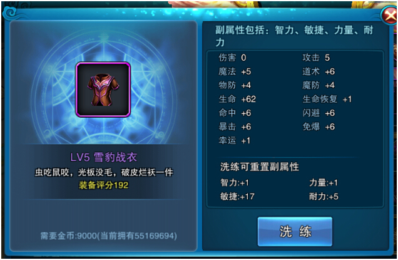Select the 耐力:+5 sub-attribute
The height and width of the screenshot is (260, 398).
tap(324, 196)
